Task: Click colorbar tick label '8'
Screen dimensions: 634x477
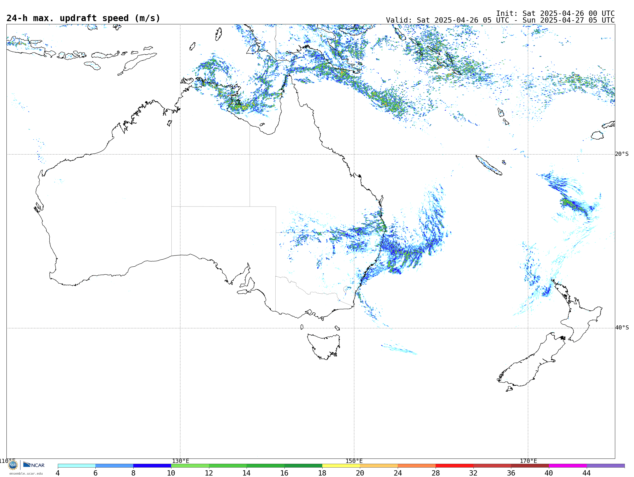Action: pyautogui.click(x=133, y=473)
